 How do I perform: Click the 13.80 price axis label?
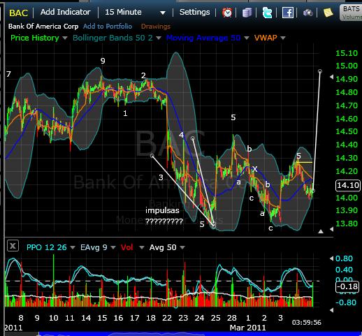pos(346,224)
